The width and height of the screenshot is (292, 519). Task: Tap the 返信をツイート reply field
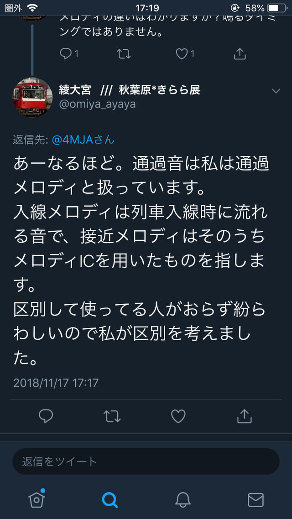pyautogui.click(x=146, y=461)
